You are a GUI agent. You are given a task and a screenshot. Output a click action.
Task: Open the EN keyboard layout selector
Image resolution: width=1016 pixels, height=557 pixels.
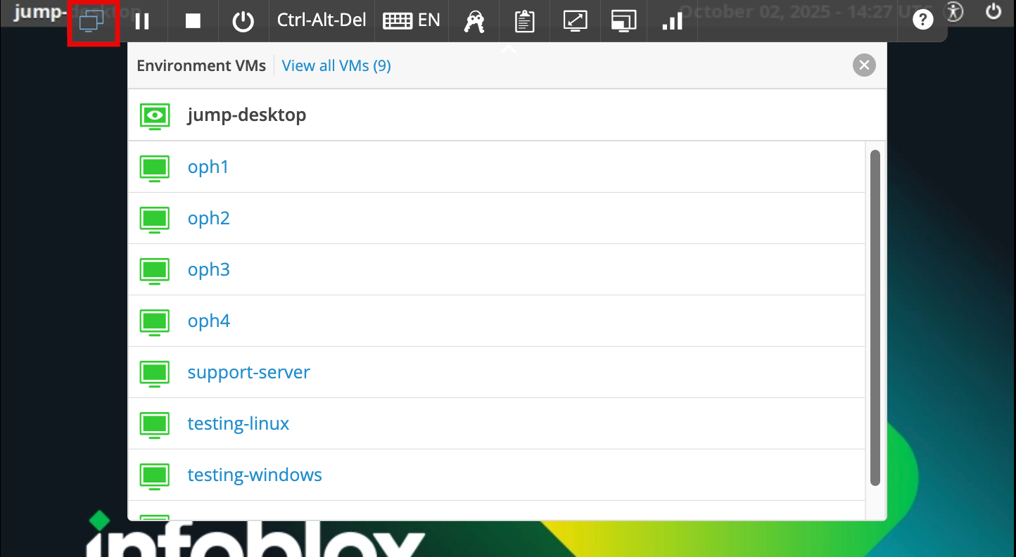[412, 20]
